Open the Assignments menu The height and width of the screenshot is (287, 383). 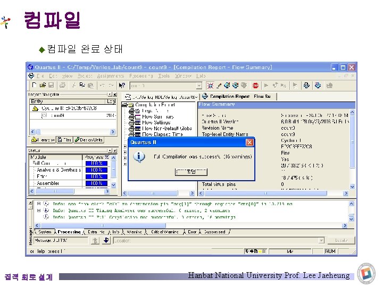111,76
